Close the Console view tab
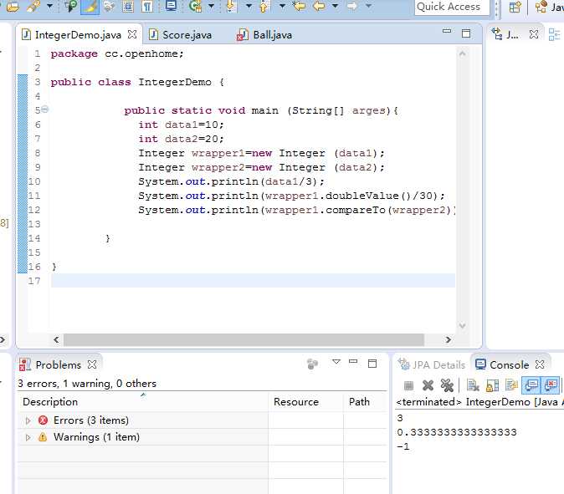Image resolution: width=564 pixels, height=494 pixels. click(540, 364)
